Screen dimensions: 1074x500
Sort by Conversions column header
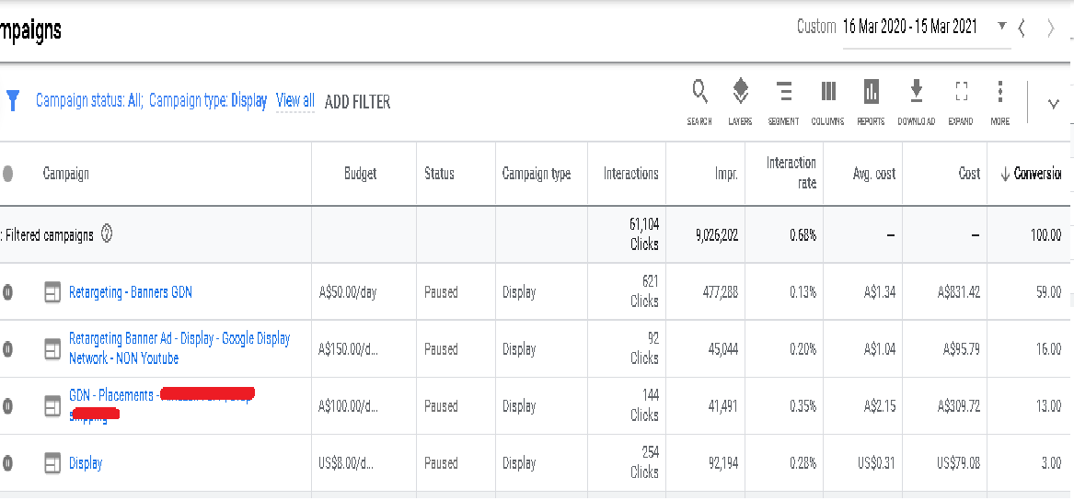(x=1035, y=174)
